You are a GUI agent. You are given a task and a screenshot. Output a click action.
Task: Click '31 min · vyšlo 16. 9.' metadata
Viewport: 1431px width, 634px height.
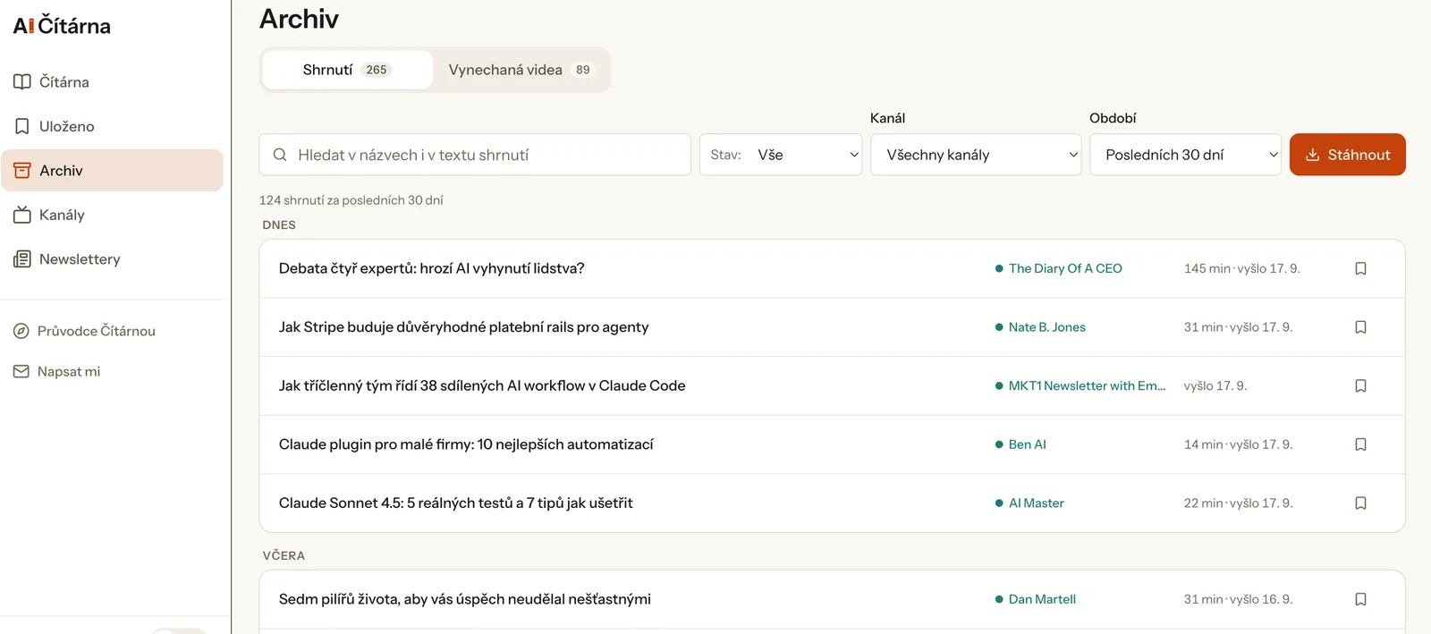pos(1239,599)
